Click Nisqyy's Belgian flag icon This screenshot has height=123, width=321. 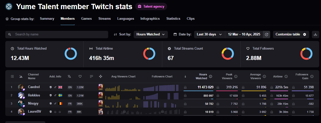pyautogui.click(x=60, y=104)
